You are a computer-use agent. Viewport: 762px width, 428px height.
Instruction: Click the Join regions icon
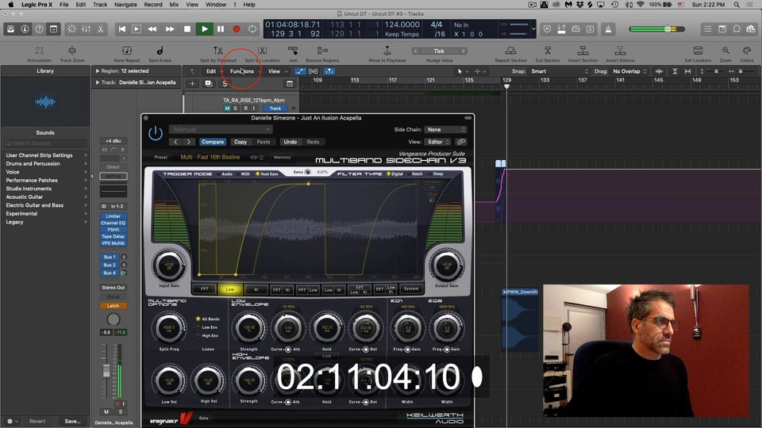pos(293,51)
